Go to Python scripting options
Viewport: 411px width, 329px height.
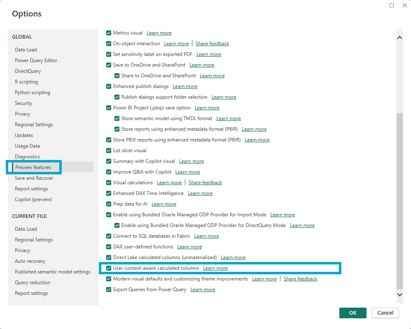[33, 93]
